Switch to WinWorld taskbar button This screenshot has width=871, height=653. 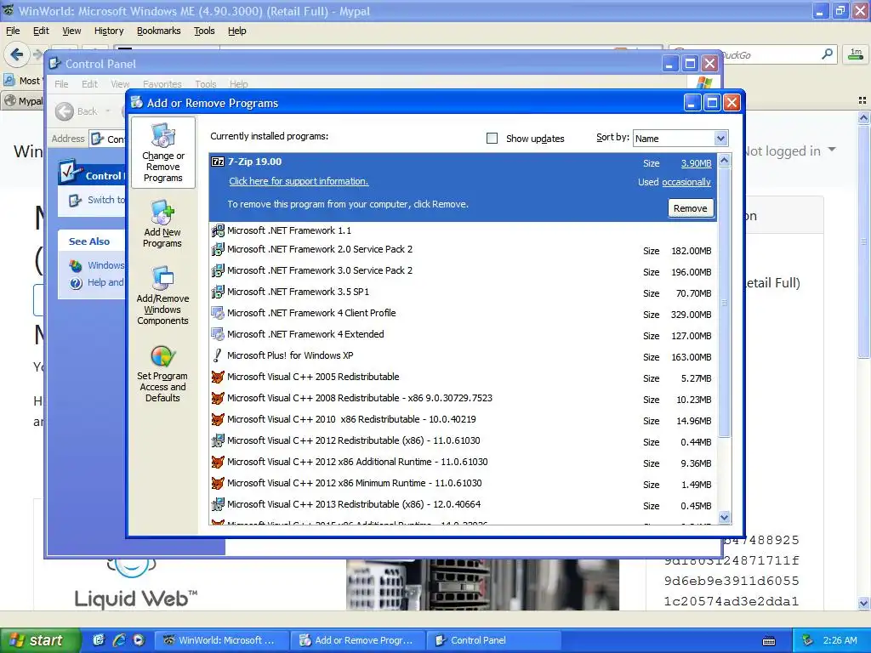tap(221, 640)
